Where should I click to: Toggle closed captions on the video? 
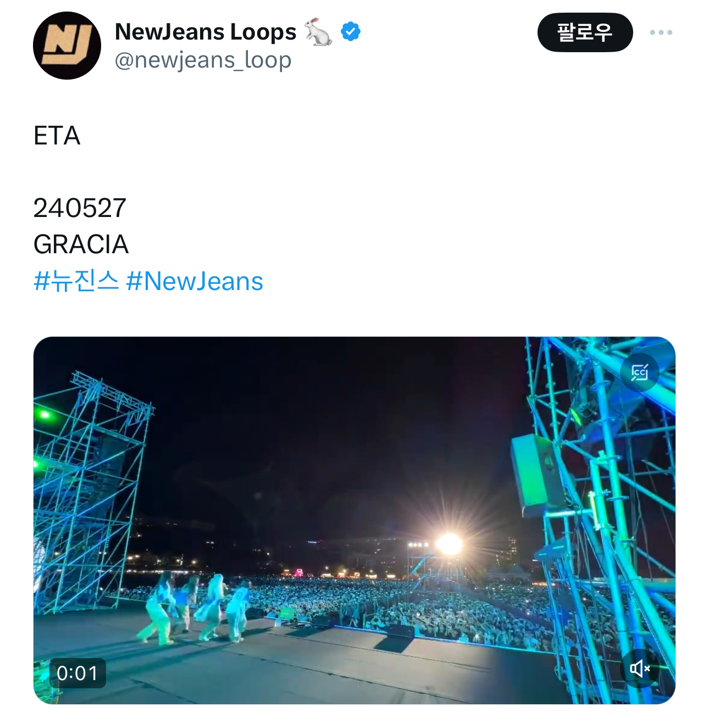coord(640,372)
